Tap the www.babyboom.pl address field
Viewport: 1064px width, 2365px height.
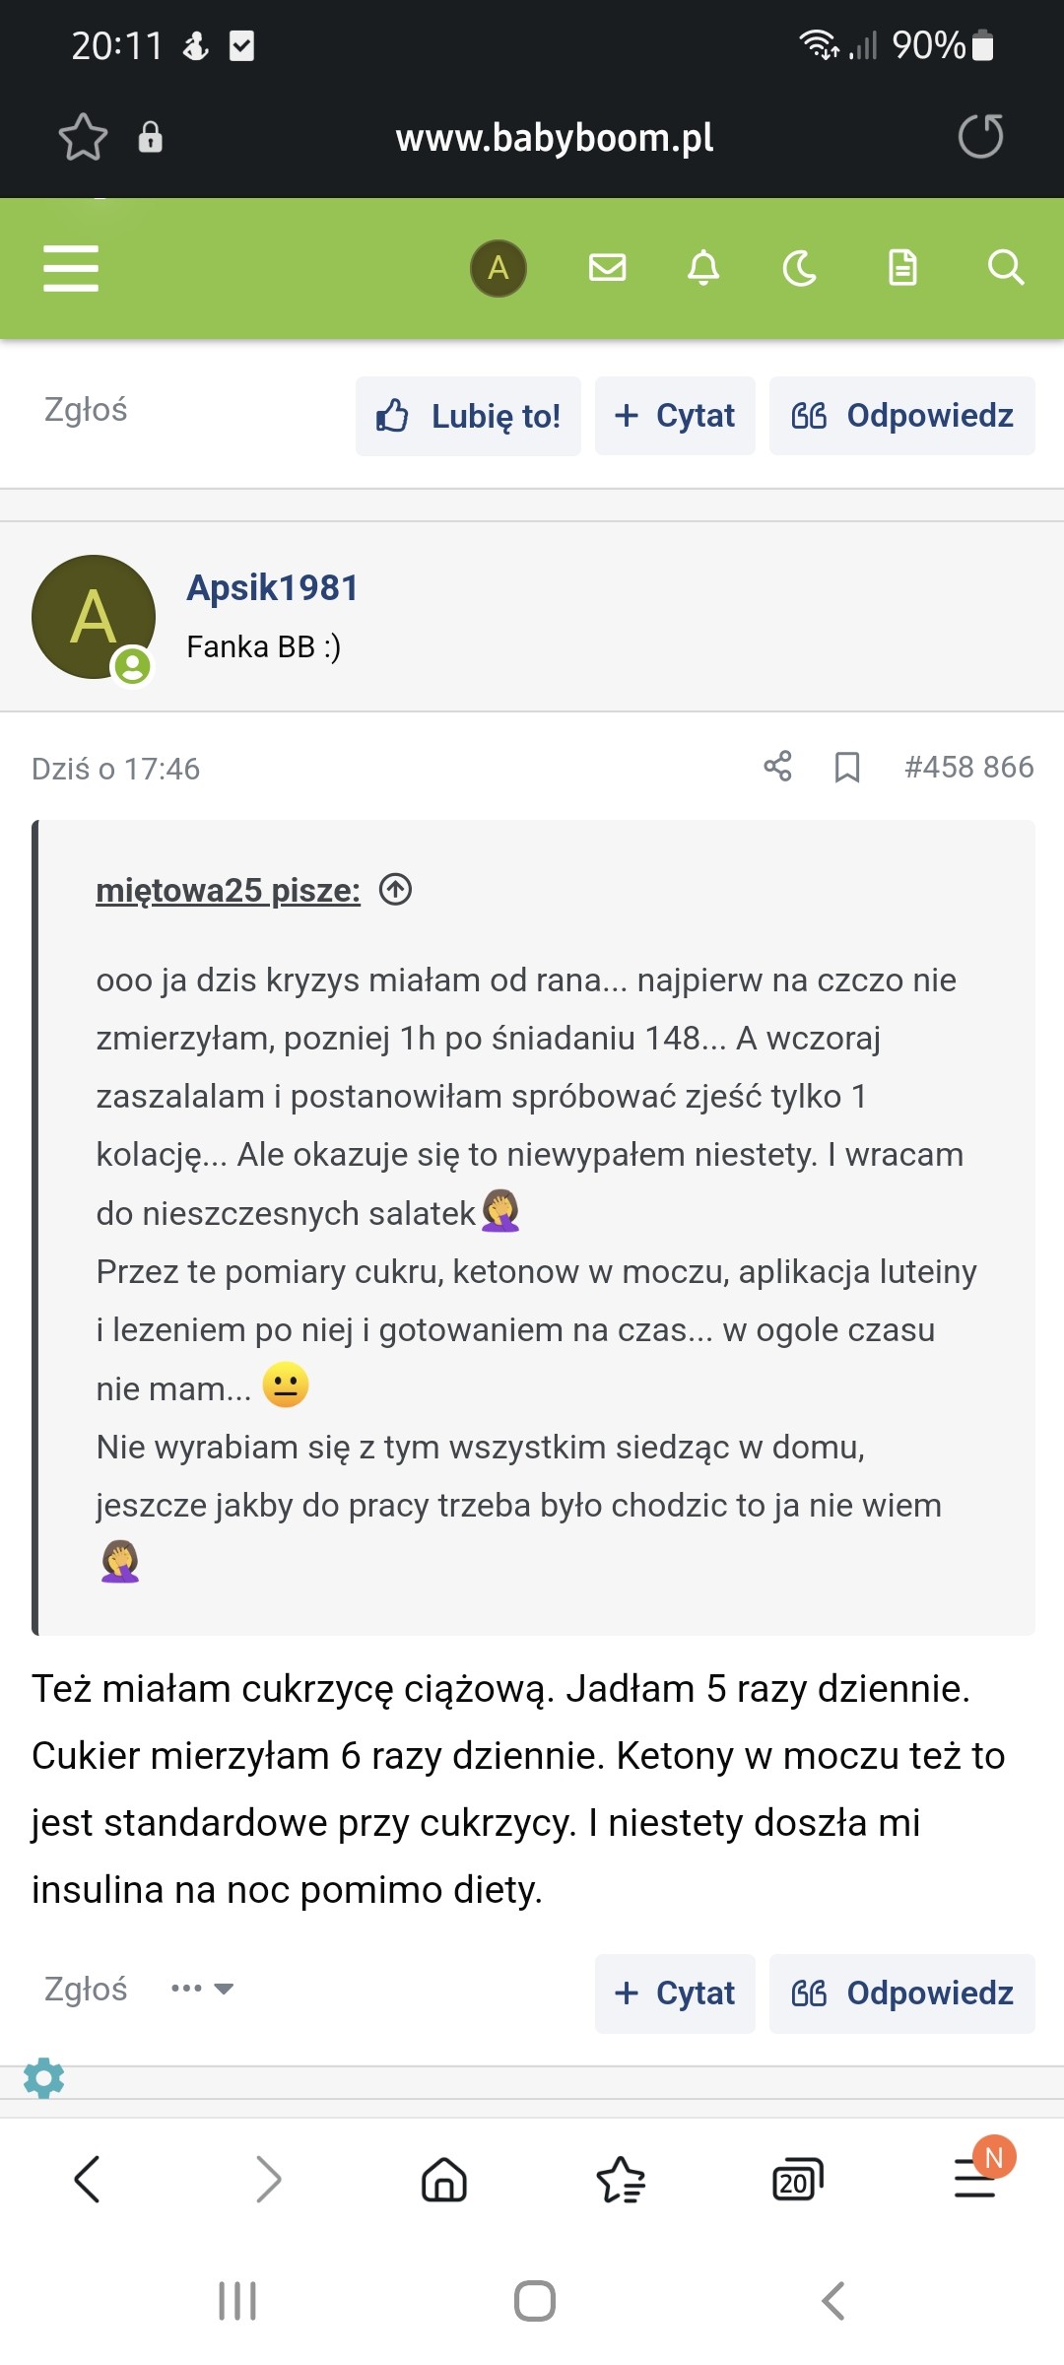[x=554, y=138]
